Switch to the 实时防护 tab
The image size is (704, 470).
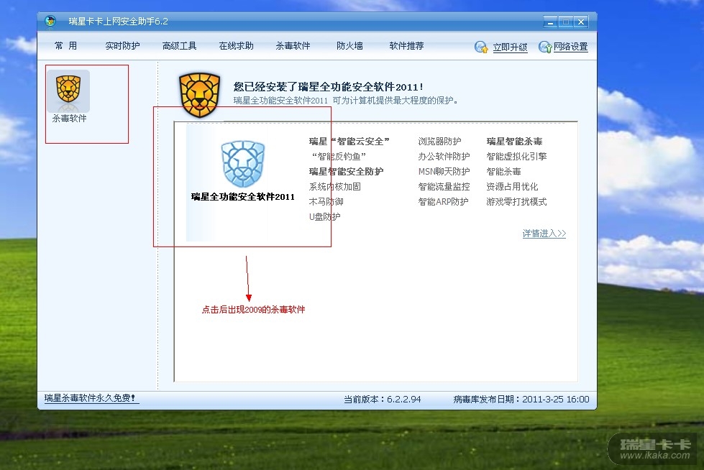(x=122, y=46)
